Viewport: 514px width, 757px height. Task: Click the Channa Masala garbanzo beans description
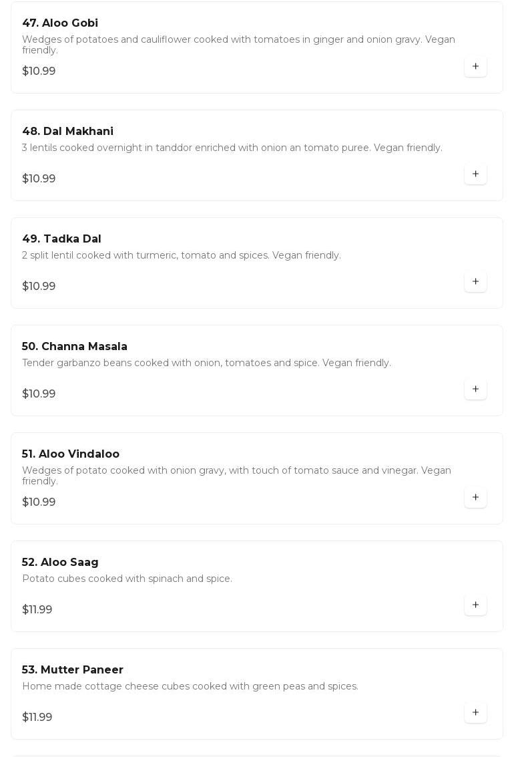[x=206, y=363]
